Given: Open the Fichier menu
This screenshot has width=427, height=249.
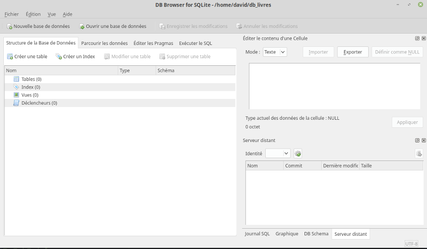Looking at the screenshot, I should (x=11, y=14).
